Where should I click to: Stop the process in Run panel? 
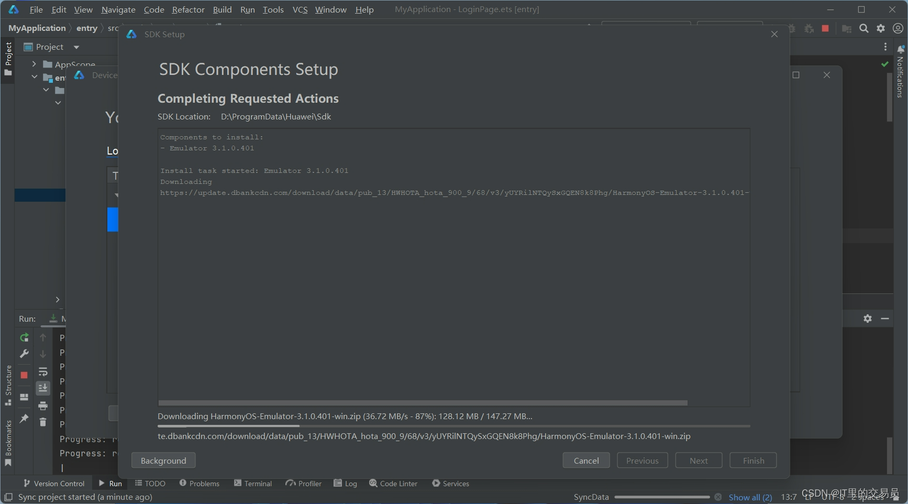click(x=24, y=375)
